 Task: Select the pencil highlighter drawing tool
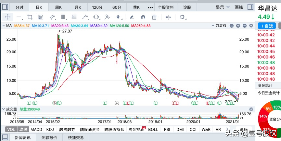click(x=132, y=17)
